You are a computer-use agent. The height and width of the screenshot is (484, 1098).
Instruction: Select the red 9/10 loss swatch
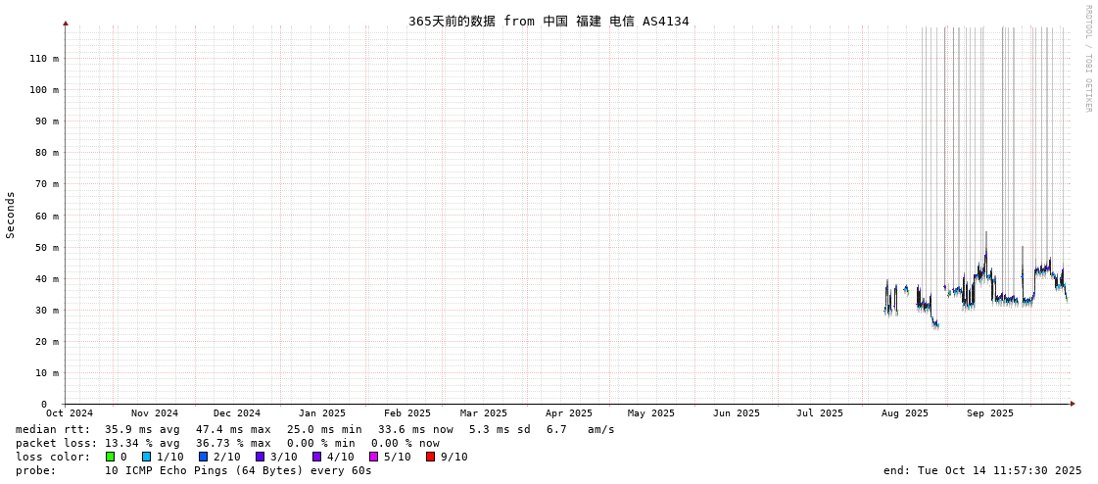pos(430,457)
